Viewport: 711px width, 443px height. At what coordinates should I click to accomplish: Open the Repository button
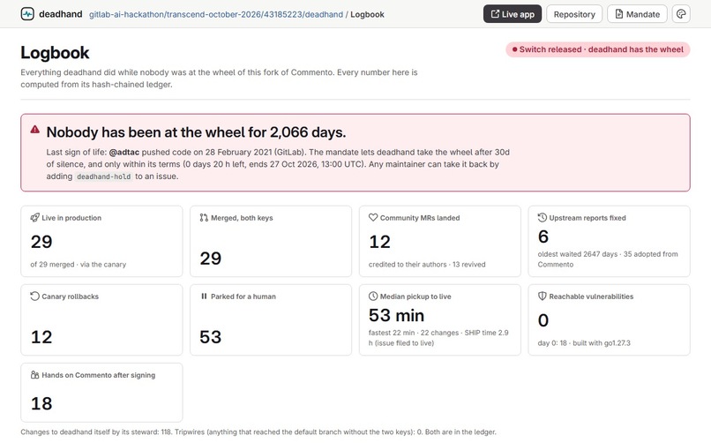[x=574, y=14]
